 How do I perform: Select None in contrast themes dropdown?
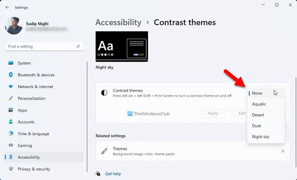pos(257,93)
